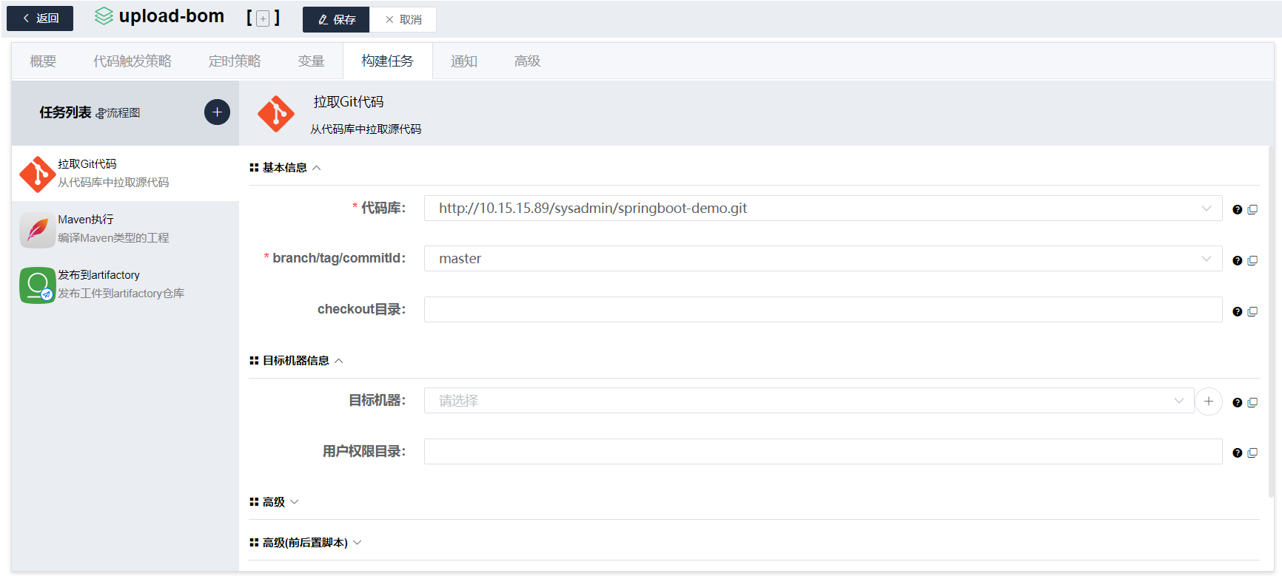Switch to the variables tab

tap(311, 61)
